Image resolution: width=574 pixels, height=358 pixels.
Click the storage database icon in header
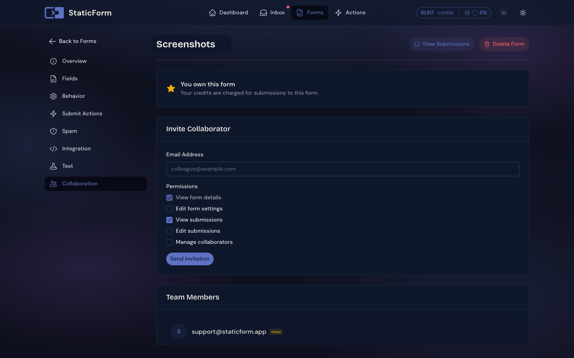[467, 13]
